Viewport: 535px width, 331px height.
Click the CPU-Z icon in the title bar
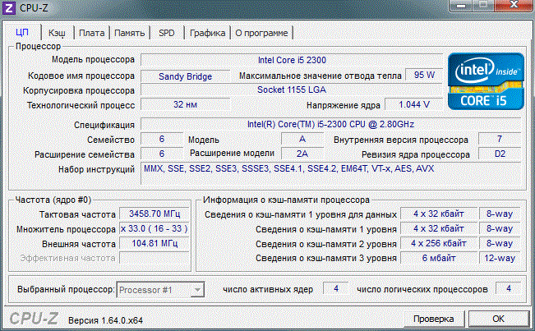tap(10, 8)
